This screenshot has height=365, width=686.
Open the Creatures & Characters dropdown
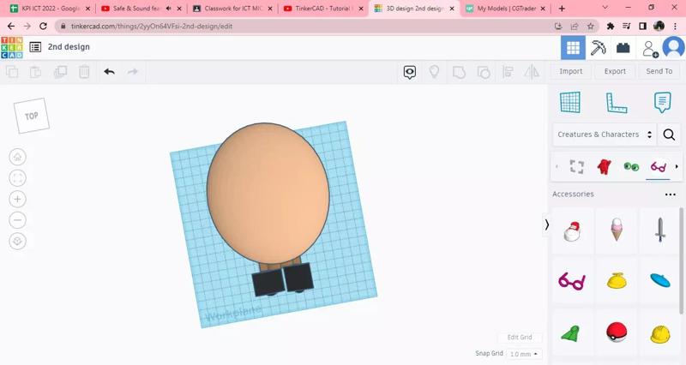pos(605,135)
